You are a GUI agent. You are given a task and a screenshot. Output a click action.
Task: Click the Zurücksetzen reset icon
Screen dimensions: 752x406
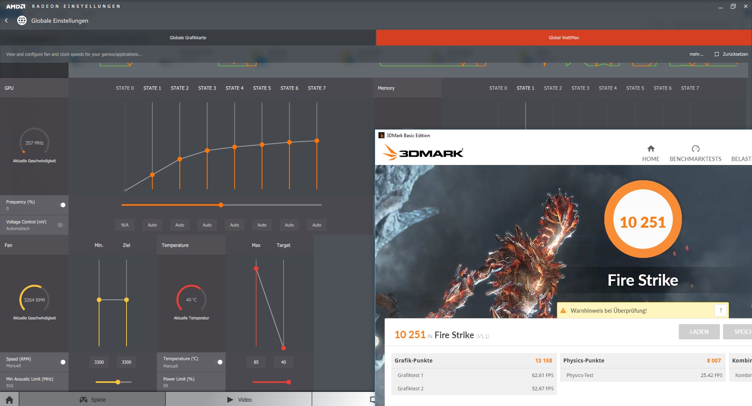point(717,54)
